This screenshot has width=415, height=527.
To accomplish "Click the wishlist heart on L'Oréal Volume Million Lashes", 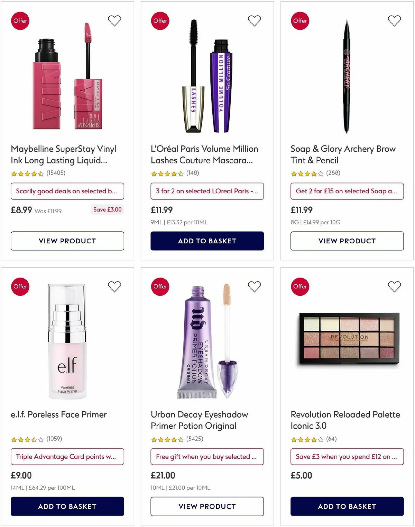I will [x=254, y=21].
